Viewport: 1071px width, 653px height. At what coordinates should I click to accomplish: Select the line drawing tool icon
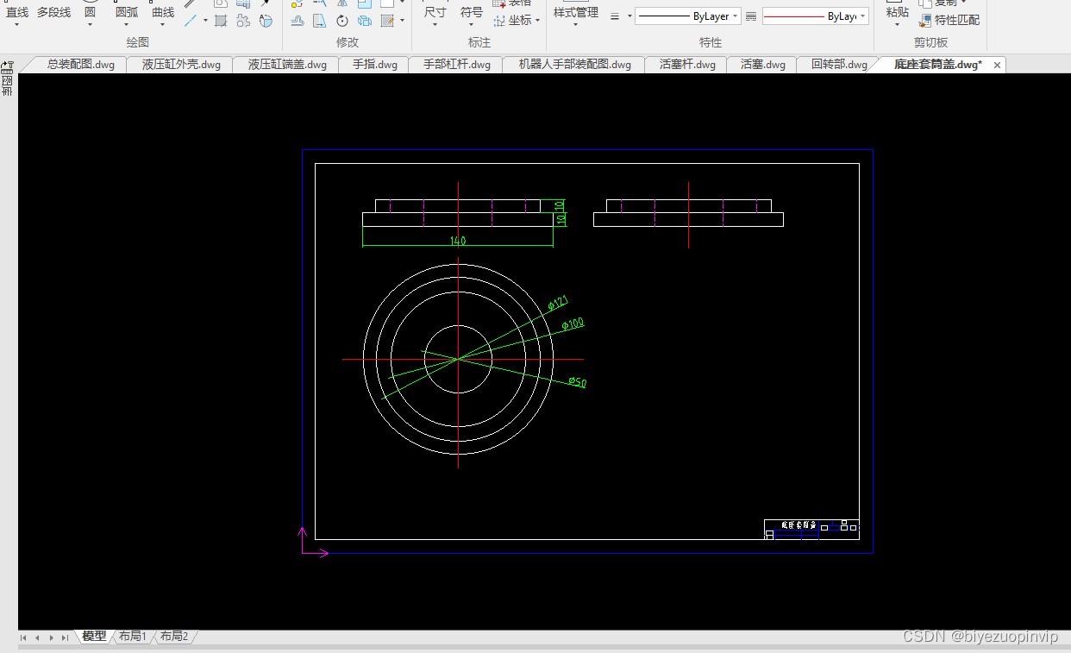click(191, 20)
